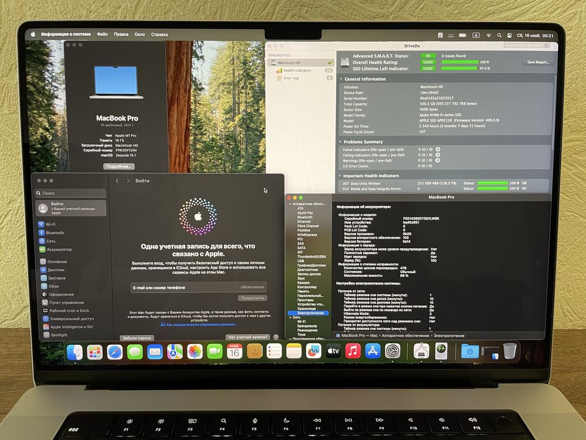
Task: Open Reminders app in the Dock
Action: click(274, 351)
